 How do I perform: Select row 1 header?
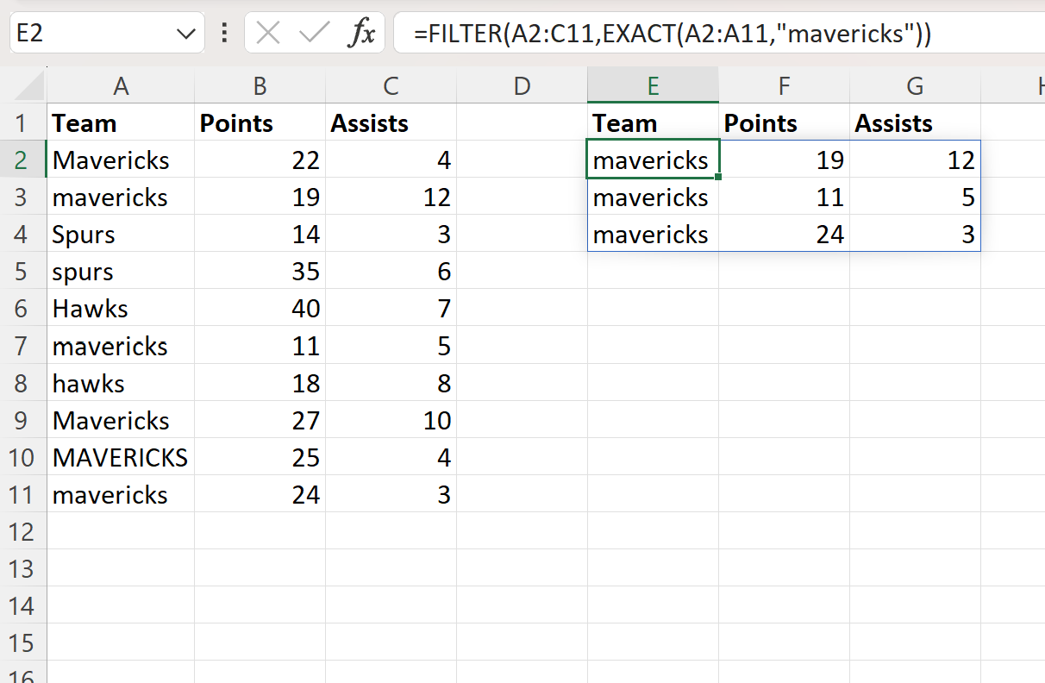[x=23, y=122]
